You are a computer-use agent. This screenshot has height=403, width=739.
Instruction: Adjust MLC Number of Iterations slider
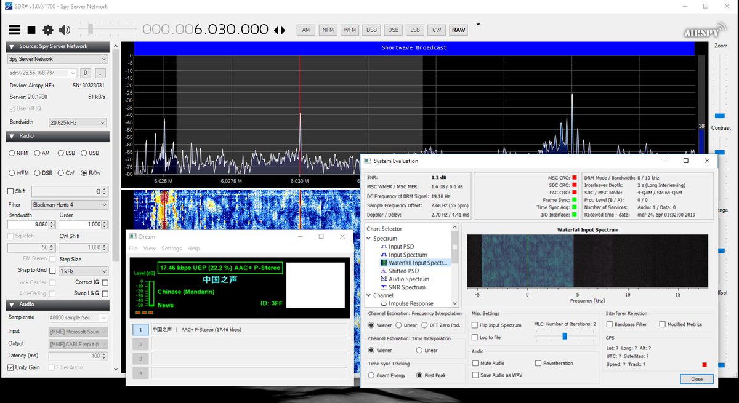coord(565,336)
